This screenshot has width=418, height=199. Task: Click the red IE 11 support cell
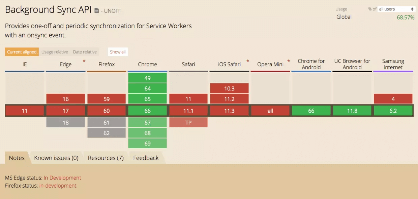[x=25, y=111]
